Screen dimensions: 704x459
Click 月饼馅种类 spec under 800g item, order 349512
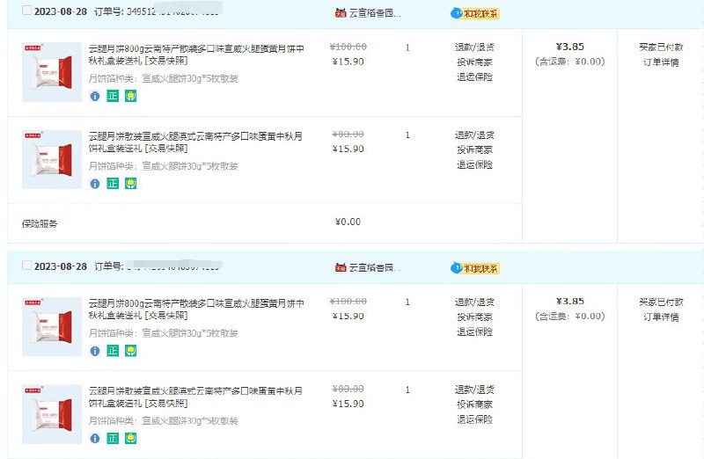(163, 78)
